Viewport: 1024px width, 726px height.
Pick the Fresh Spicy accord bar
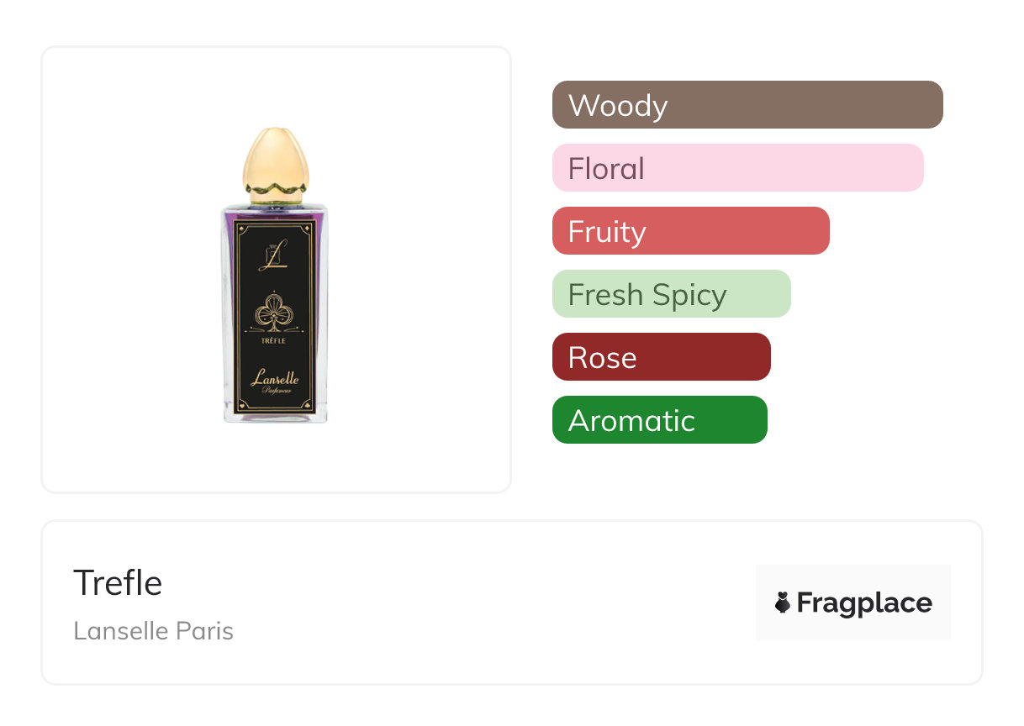(x=671, y=294)
